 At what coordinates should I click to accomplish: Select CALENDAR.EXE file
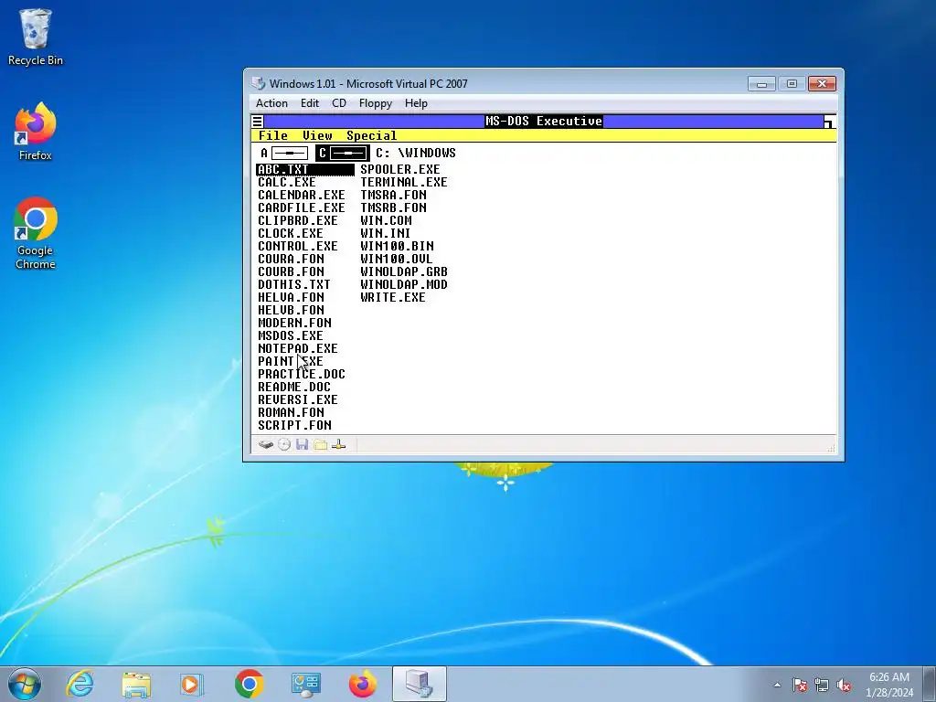click(302, 196)
